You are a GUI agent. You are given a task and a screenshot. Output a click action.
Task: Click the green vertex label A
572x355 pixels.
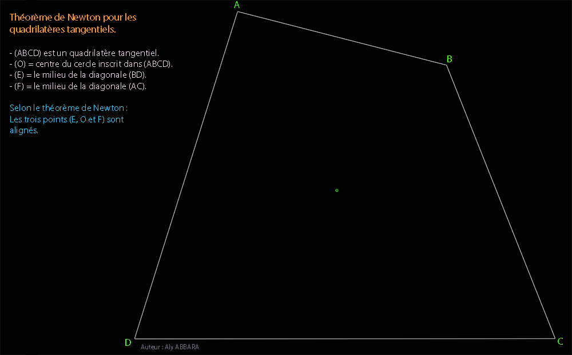[237, 5]
